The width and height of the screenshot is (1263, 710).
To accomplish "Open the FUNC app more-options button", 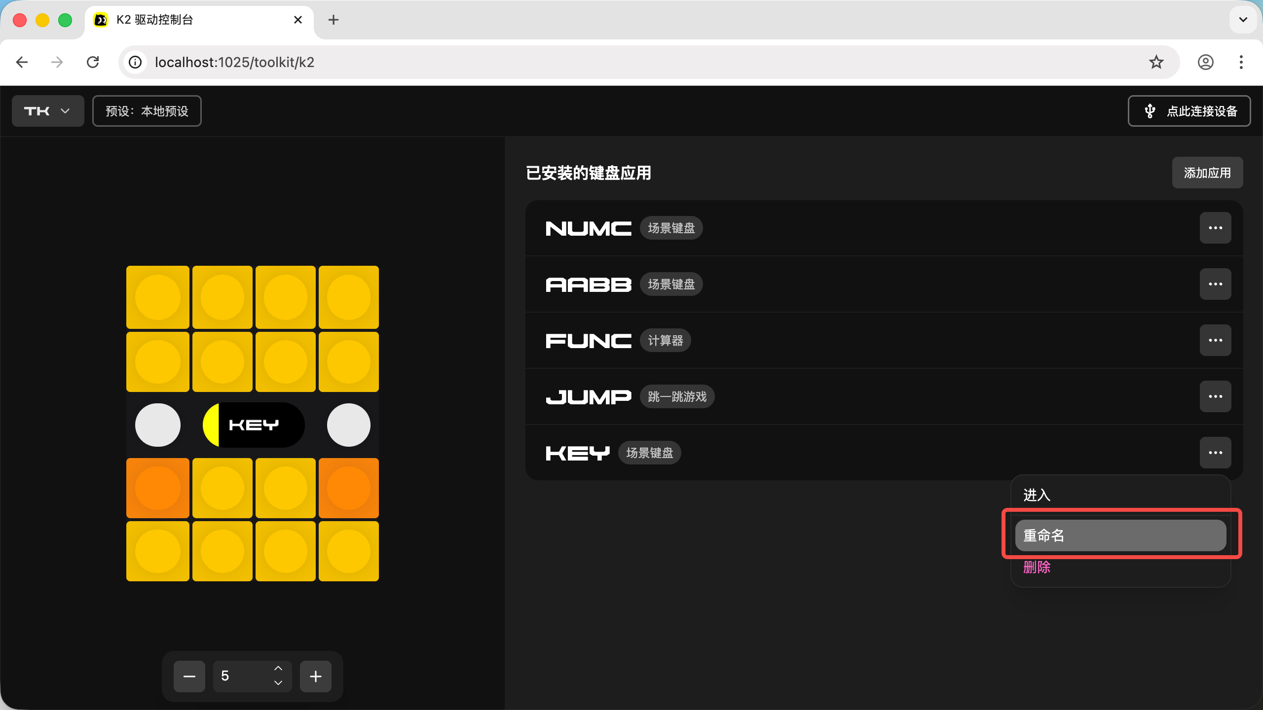I will coord(1215,340).
